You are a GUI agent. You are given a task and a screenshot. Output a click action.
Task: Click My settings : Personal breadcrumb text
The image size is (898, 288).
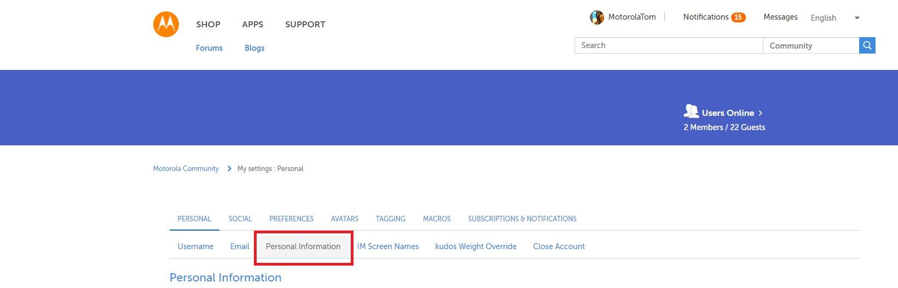[x=270, y=168]
